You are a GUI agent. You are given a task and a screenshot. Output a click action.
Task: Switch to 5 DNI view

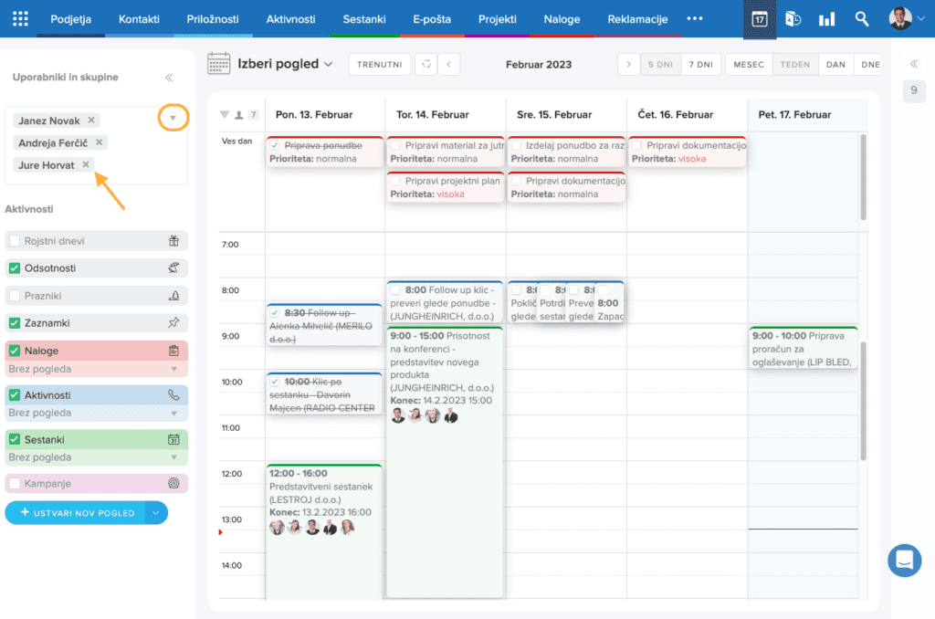(660, 65)
